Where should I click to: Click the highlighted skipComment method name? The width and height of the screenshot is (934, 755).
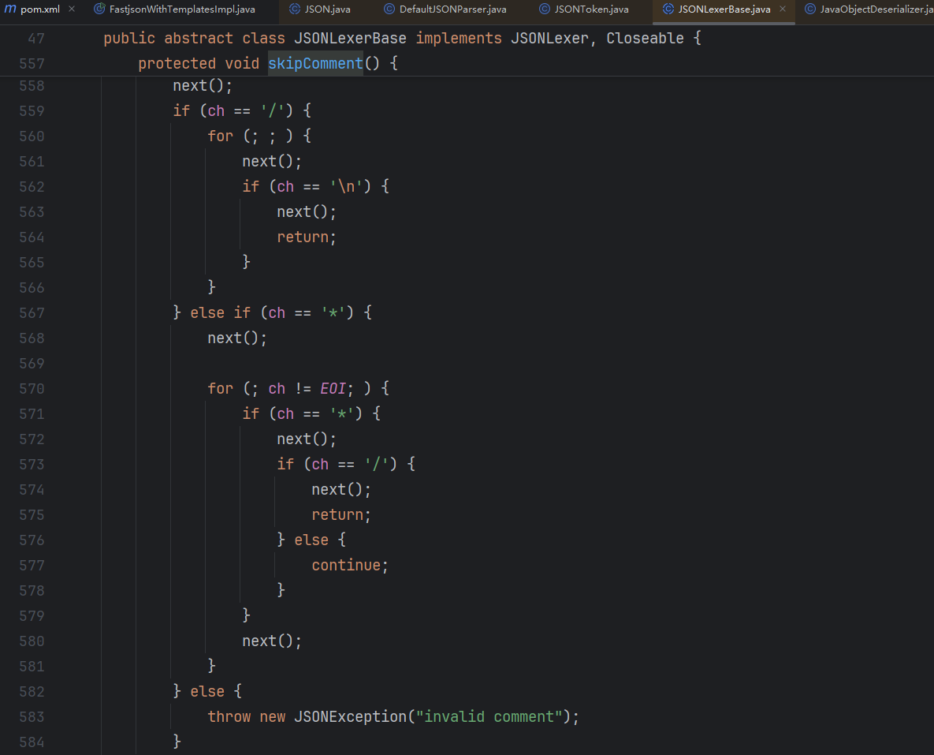click(x=315, y=64)
